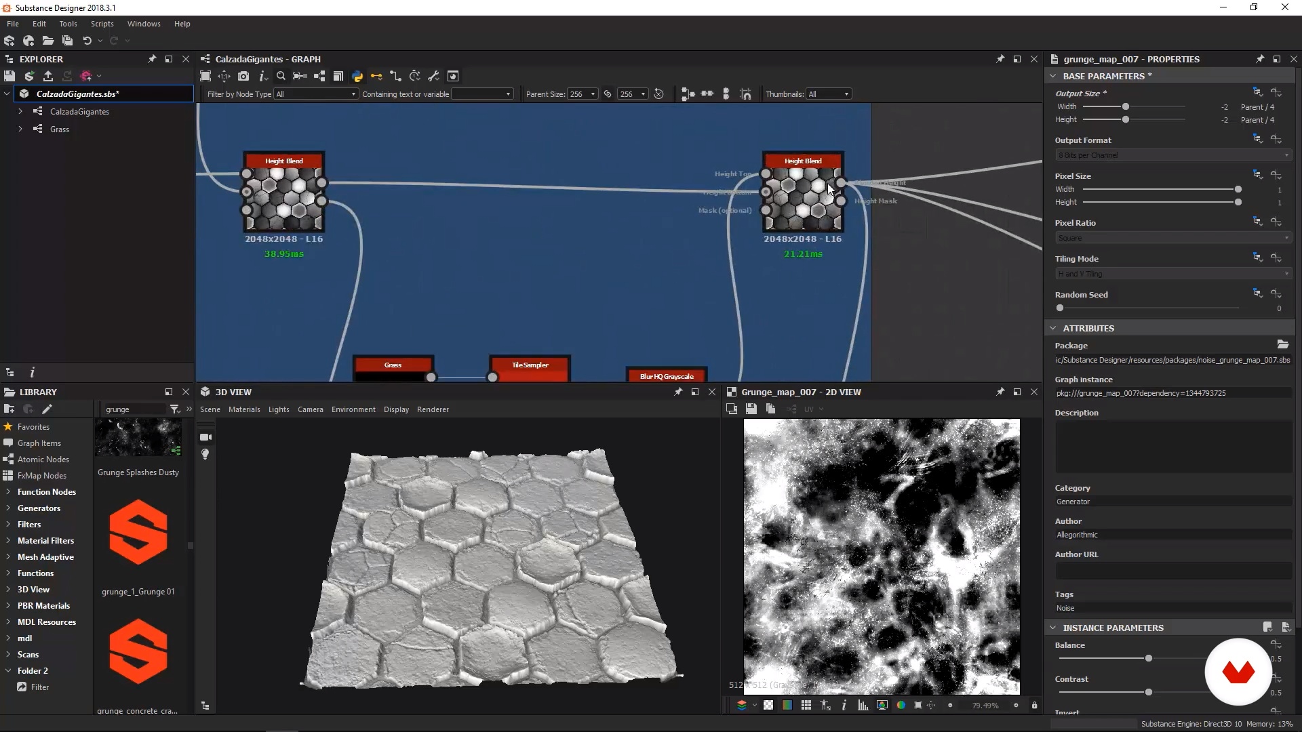Click the reset parent size icon

pyautogui.click(x=658, y=94)
